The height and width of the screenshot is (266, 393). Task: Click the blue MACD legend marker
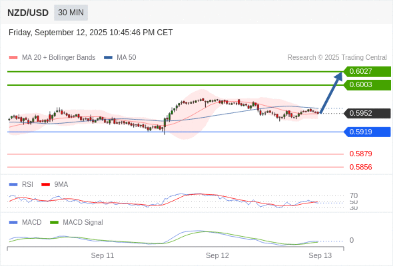tap(13, 223)
